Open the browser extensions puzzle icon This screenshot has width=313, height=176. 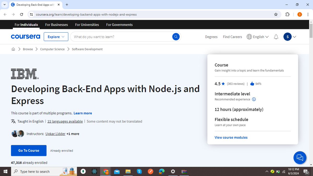pos(287,14)
